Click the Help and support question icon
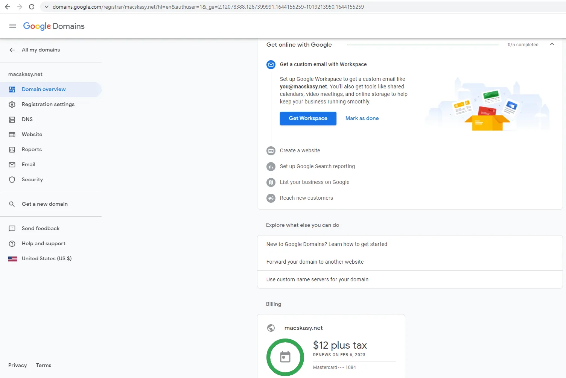Image resolution: width=566 pixels, height=378 pixels. pyautogui.click(x=12, y=243)
